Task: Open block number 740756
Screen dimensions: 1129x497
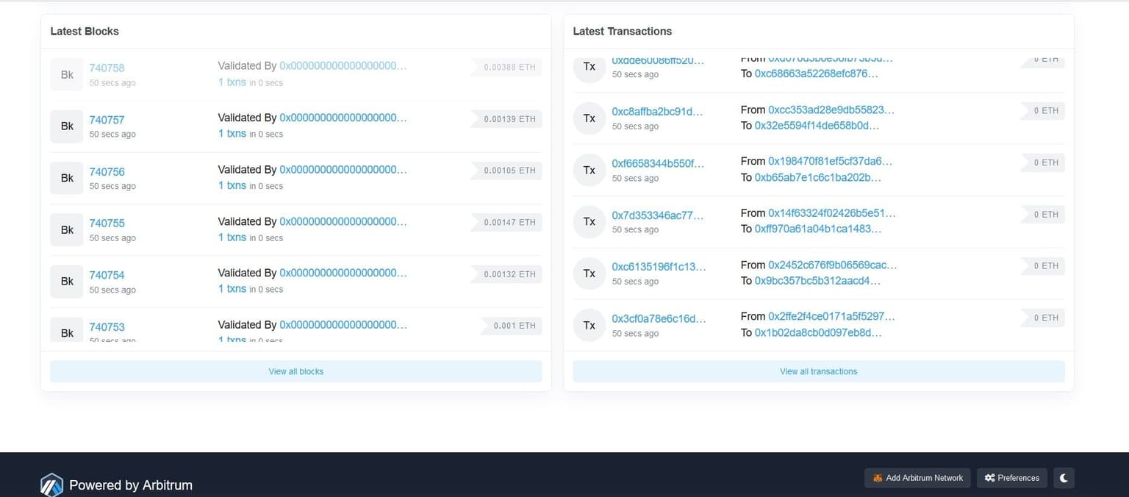Action: click(107, 171)
